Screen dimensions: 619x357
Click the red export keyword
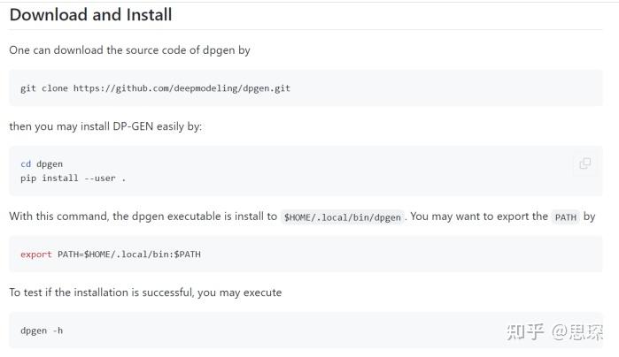click(x=36, y=254)
